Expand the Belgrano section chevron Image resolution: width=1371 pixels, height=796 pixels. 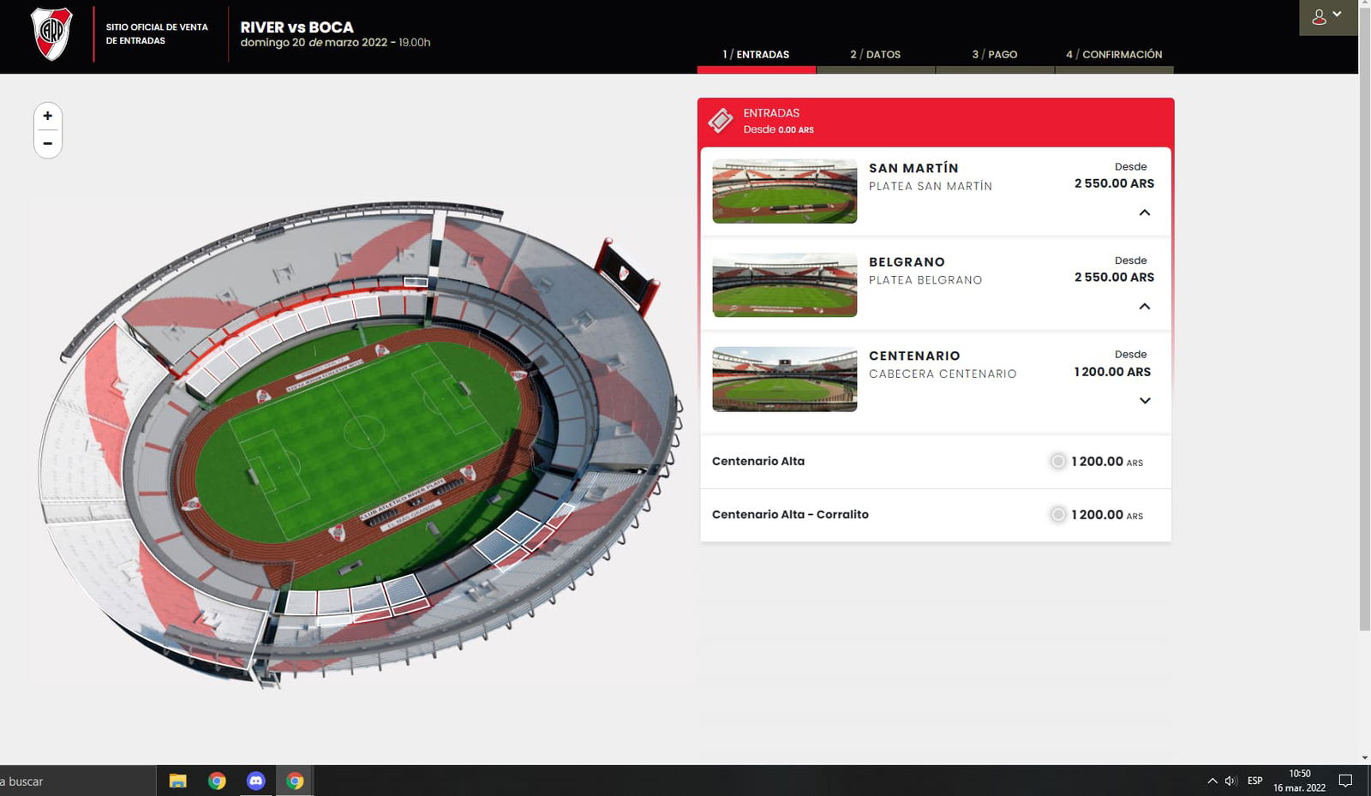click(1144, 307)
